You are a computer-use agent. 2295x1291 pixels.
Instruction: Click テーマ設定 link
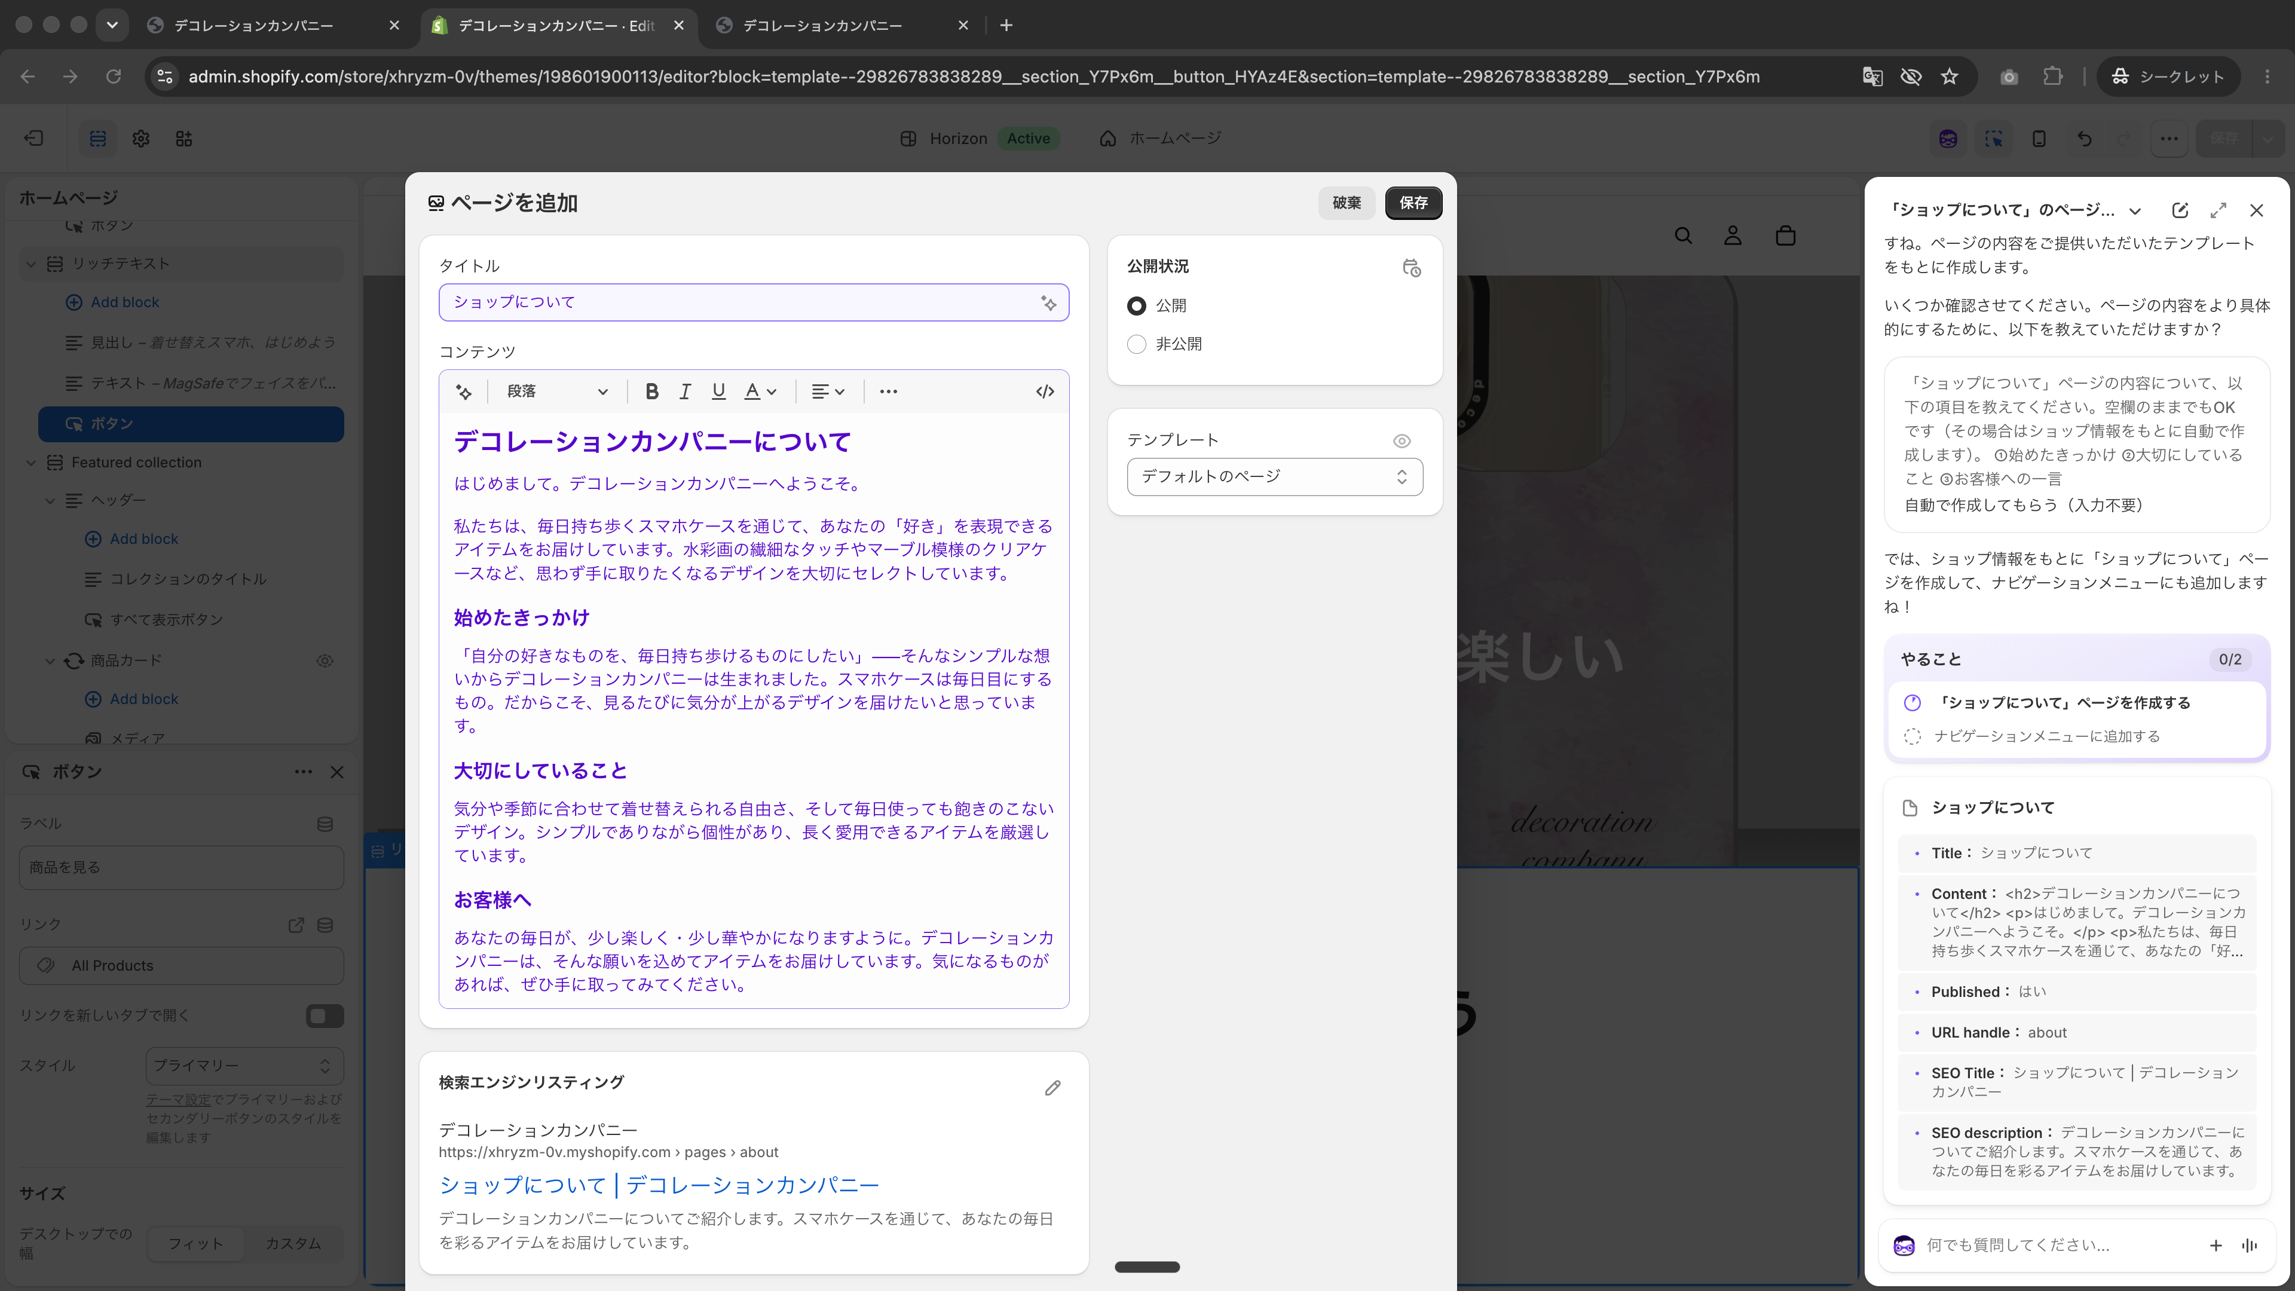[x=178, y=1100]
